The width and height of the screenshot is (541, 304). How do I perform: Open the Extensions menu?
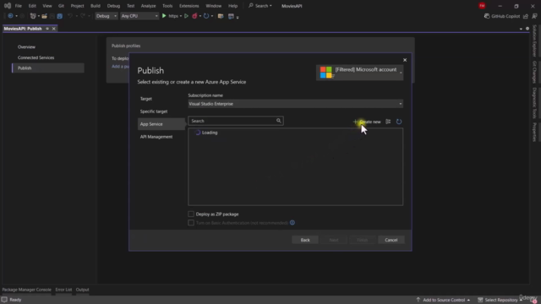(189, 6)
